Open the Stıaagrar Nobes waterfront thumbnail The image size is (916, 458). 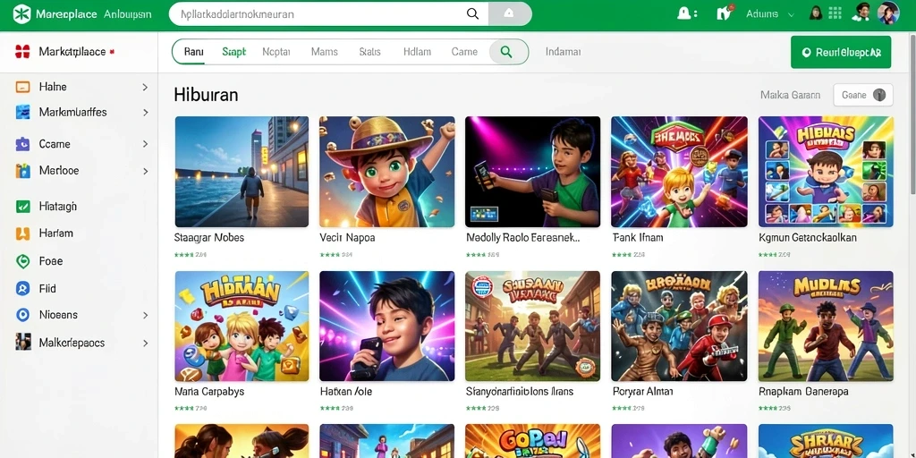[242, 172]
